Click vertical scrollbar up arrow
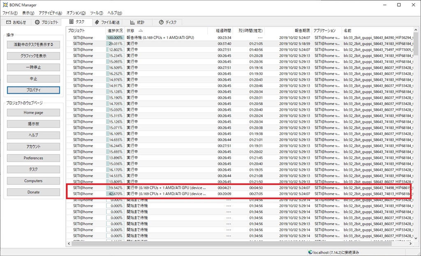Screen dimensions: 421x256 point(416,30)
